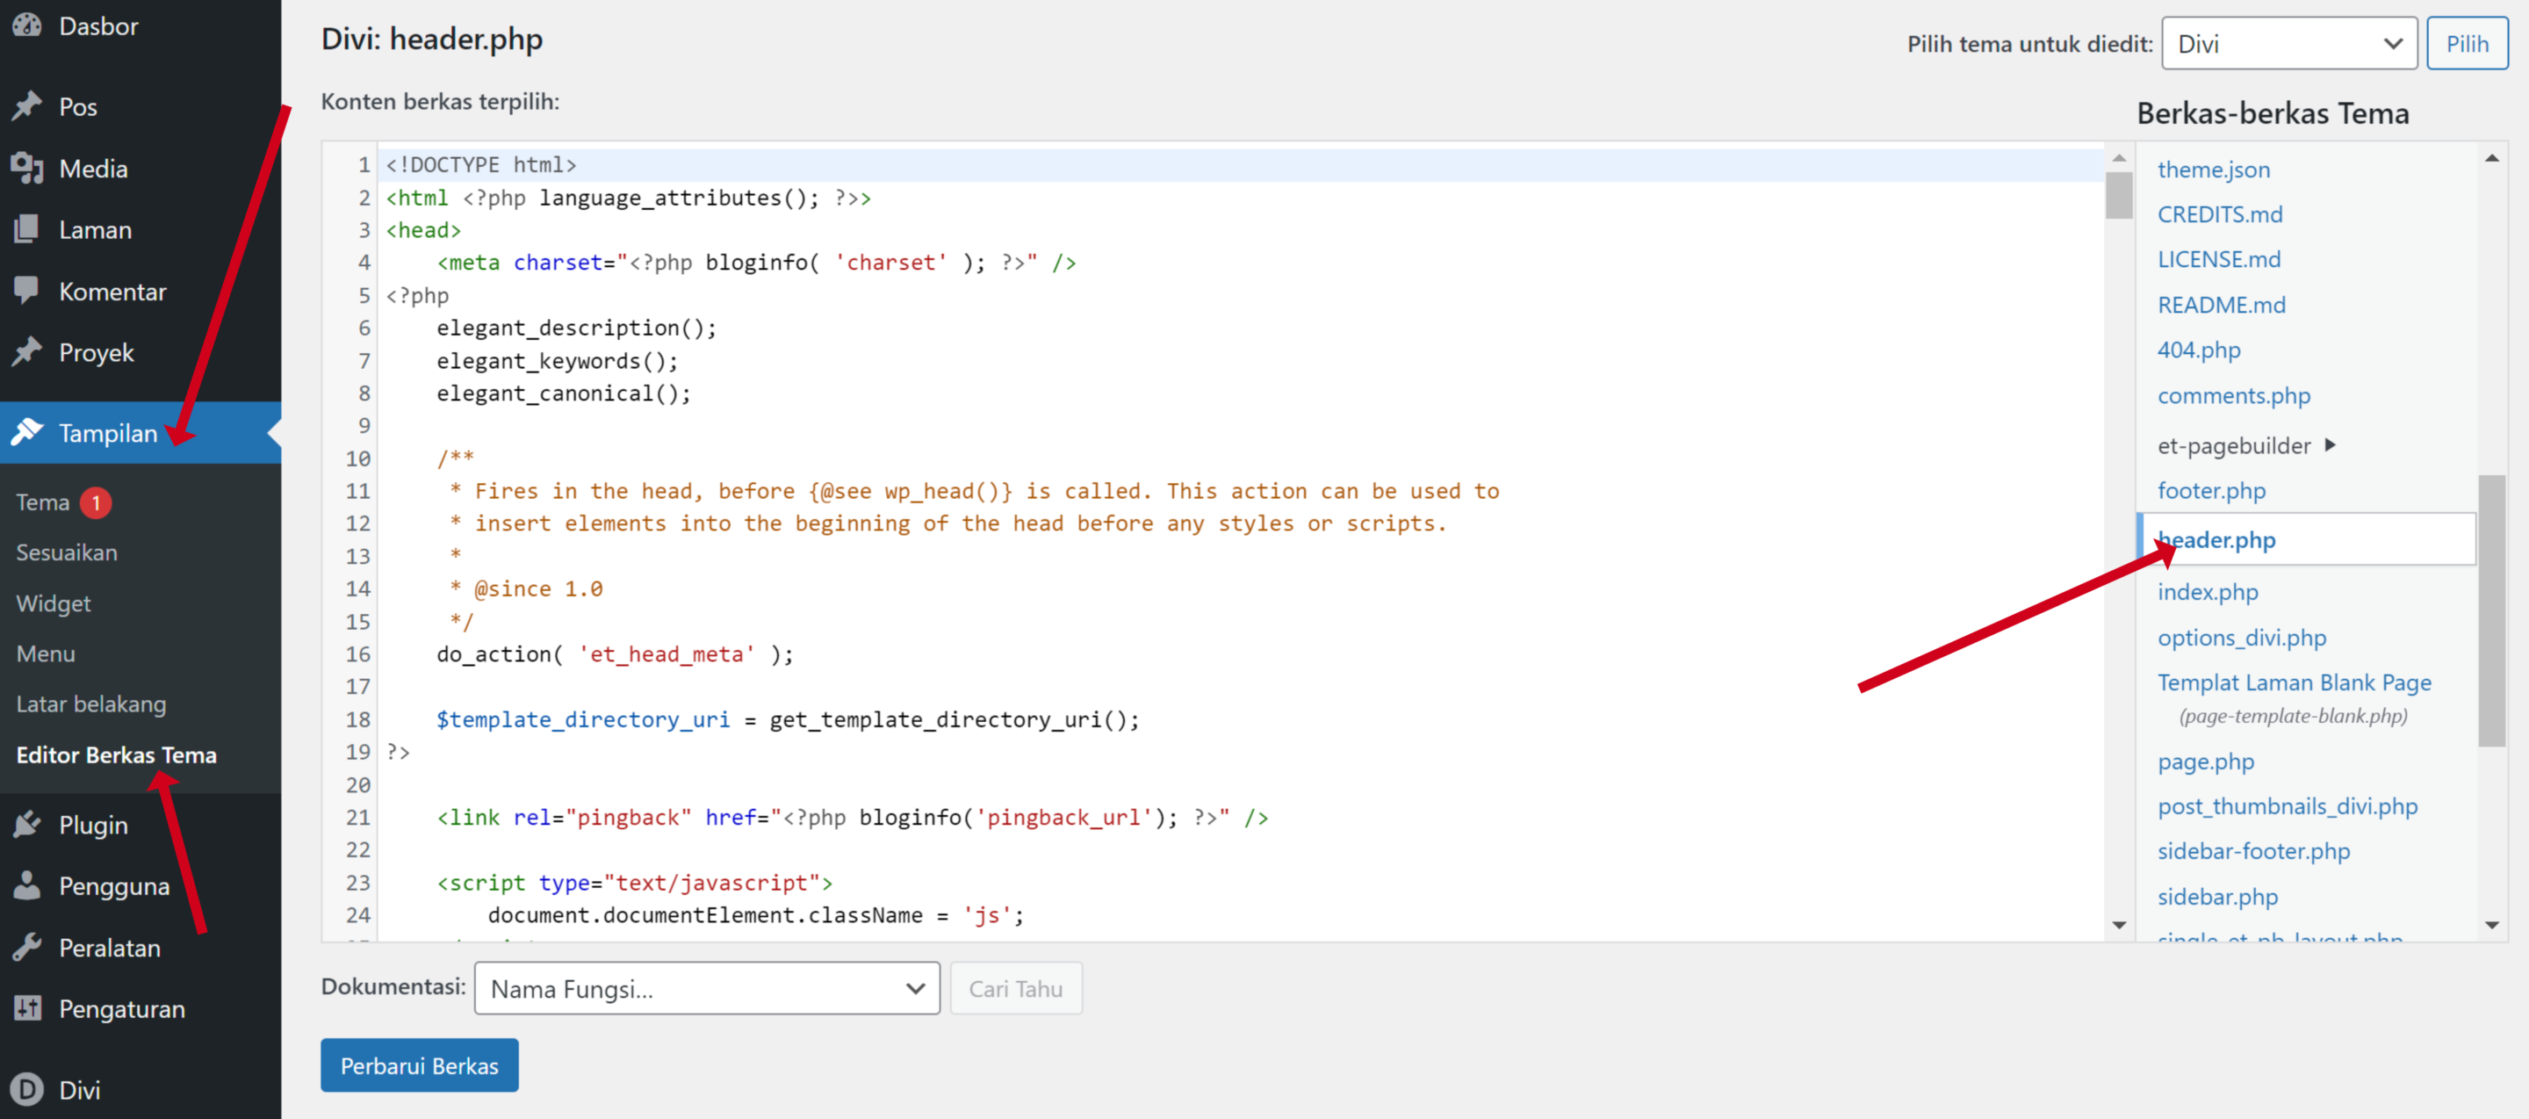
Task: Open Plugin menu
Action: tap(140, 825)
